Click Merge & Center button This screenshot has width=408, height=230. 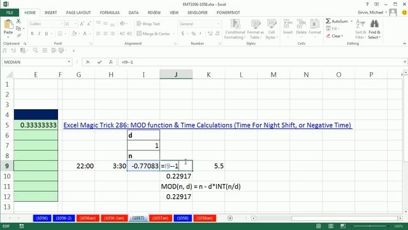153,34
